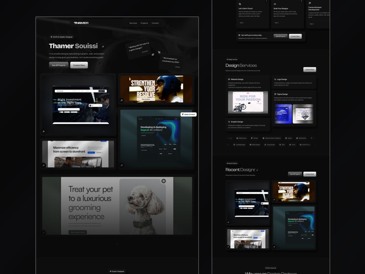Click arrow icon on Maximize efficiency hero card
Image resolution: width=365 pixels, height=274 pixels.
pyautogui.click(x=43, y=165)
